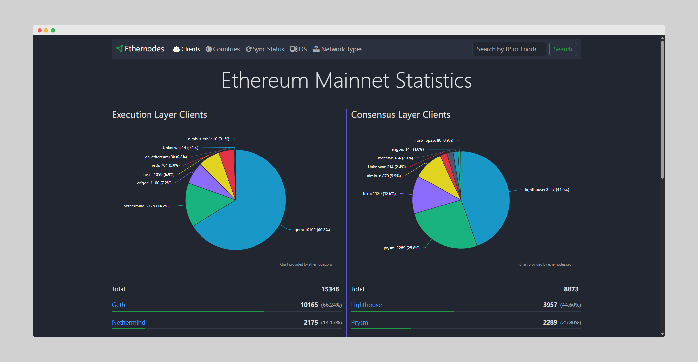The height and width of the screenshot is (362, 698).
Task: Click the Prysm progress bar
Action: point(466,329)
